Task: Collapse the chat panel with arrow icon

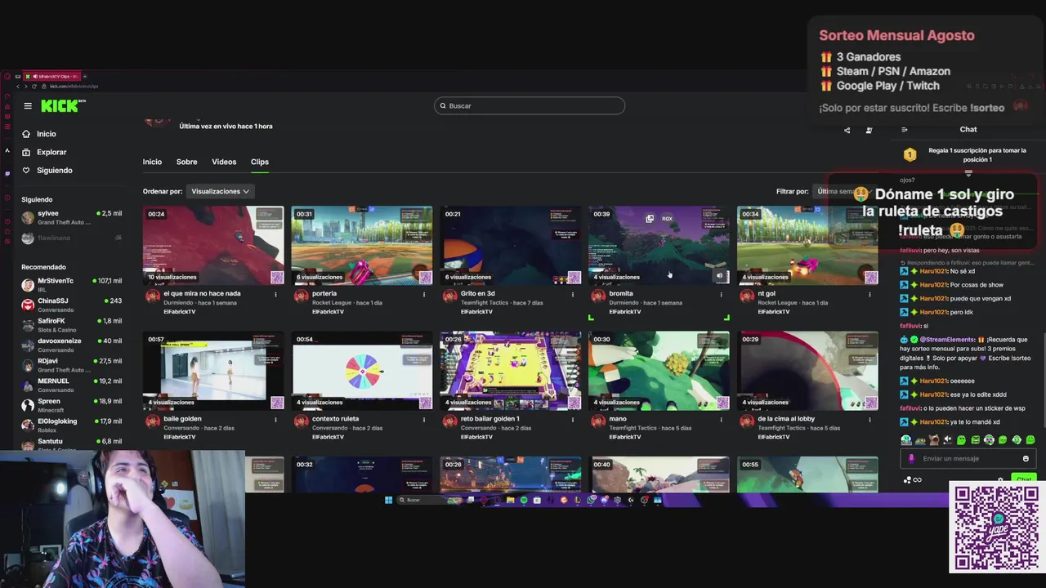Action: click(x=905, y=130)
